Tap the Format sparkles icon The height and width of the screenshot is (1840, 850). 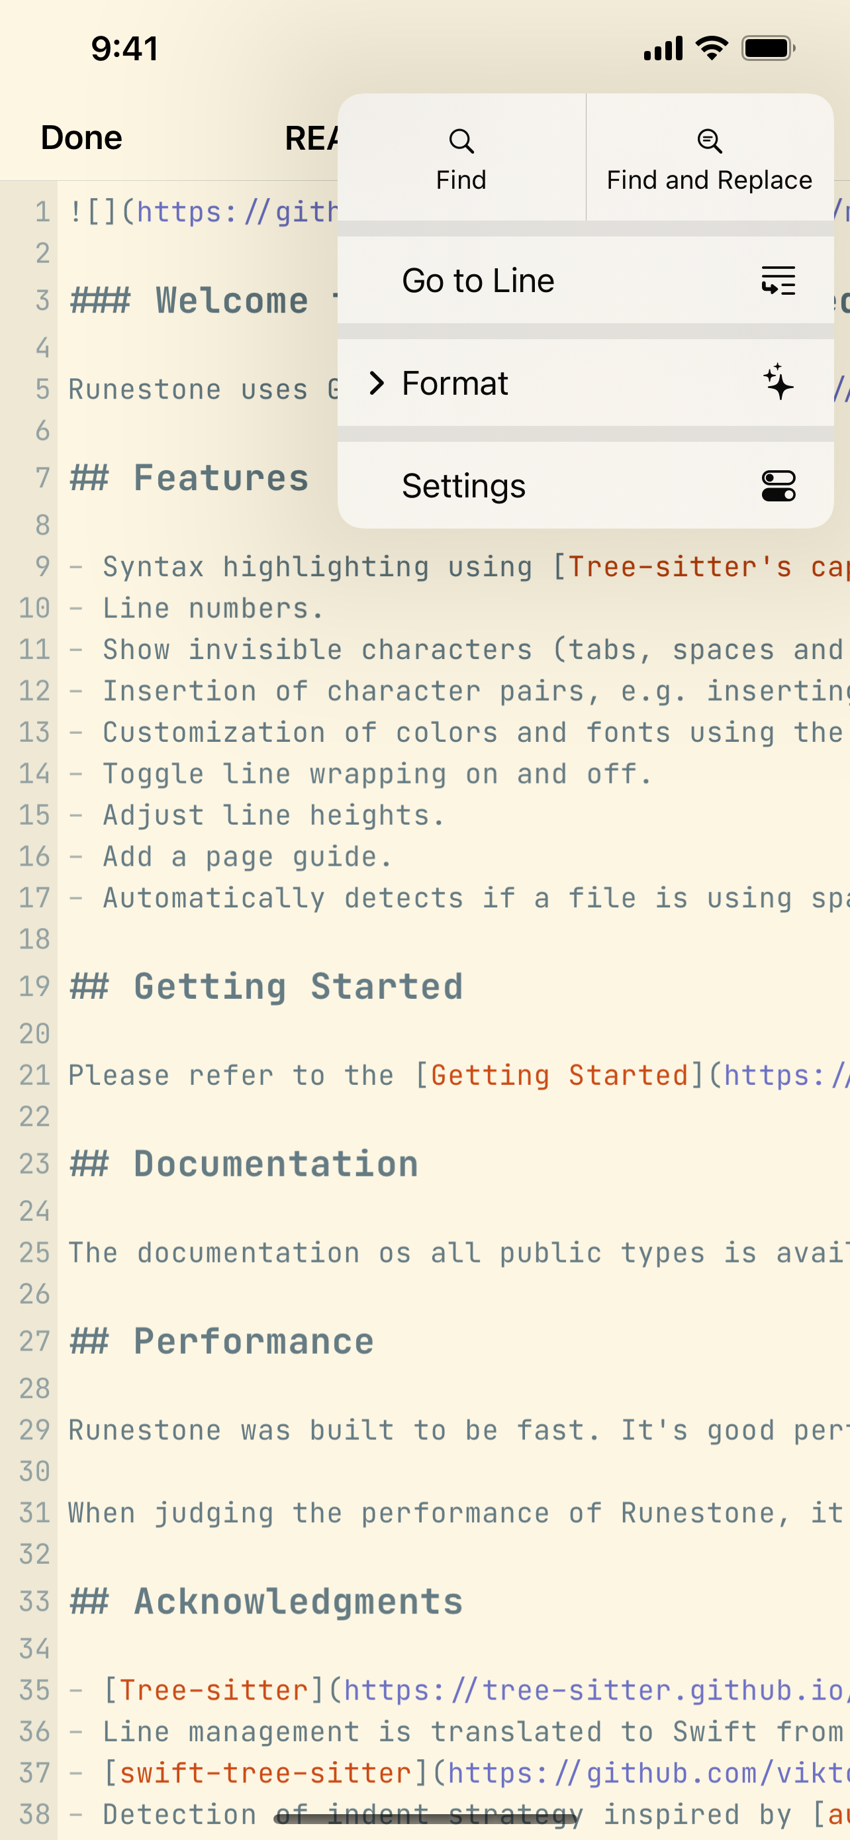pos(778,382)
